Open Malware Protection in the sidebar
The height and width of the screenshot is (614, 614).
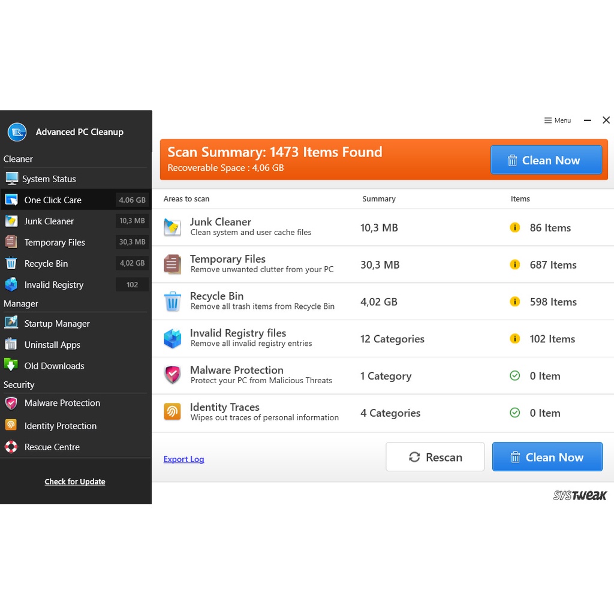[x=62, y=404]
